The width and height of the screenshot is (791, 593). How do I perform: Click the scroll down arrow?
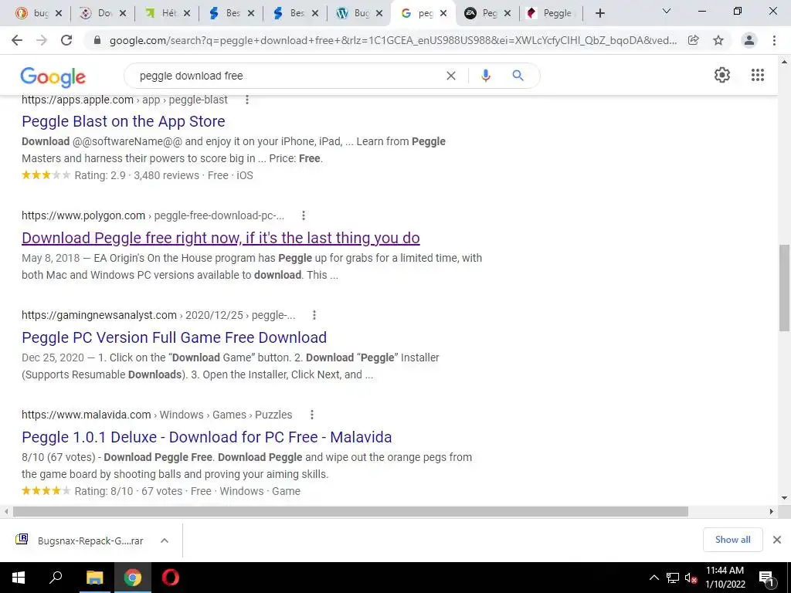[x=785, y=498]
